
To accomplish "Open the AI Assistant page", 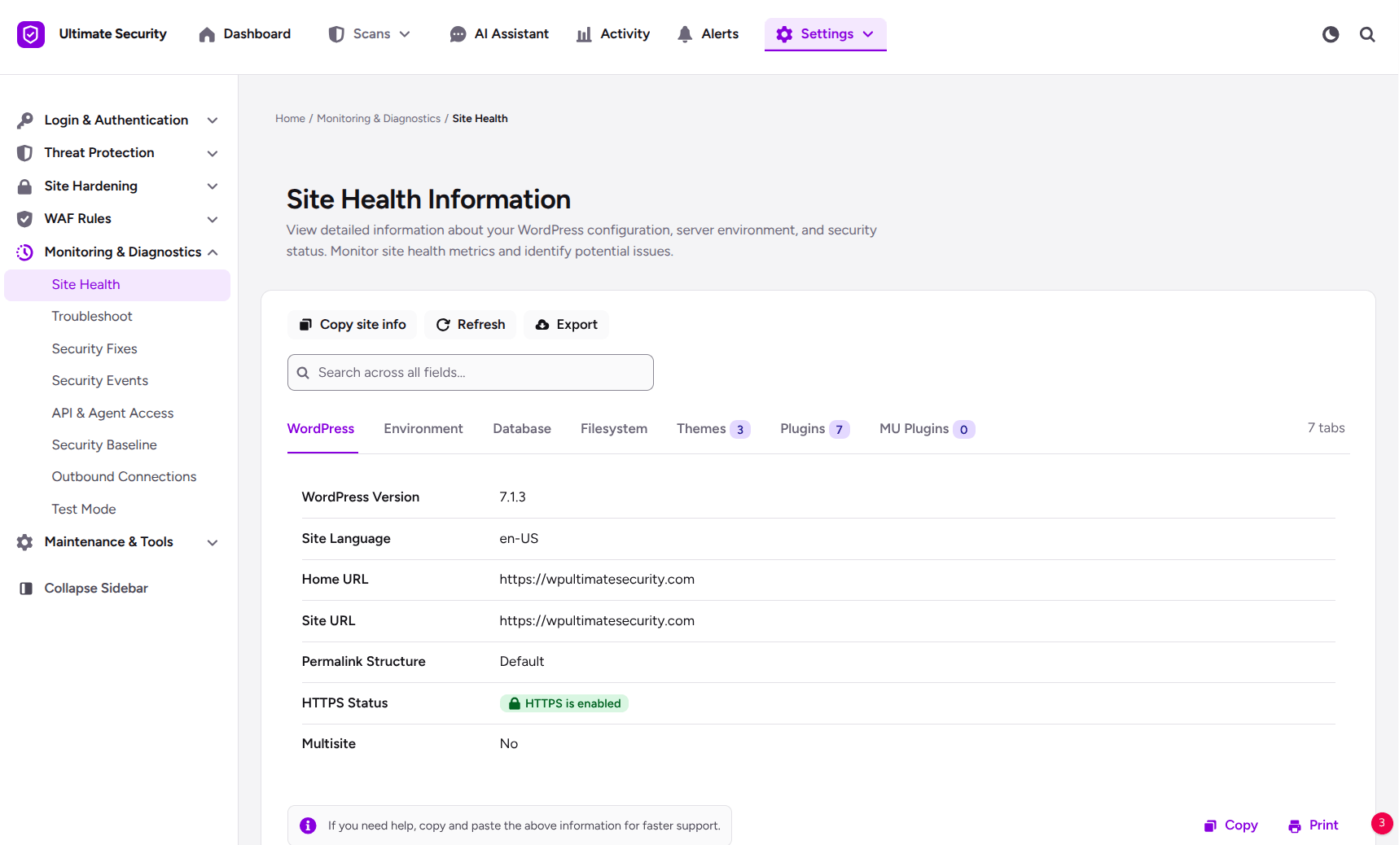I will 499,34.
